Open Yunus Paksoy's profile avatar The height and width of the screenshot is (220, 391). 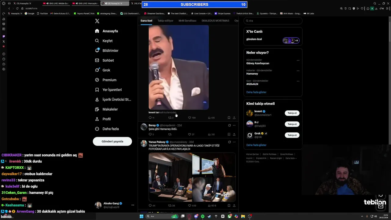pos(144,144)
